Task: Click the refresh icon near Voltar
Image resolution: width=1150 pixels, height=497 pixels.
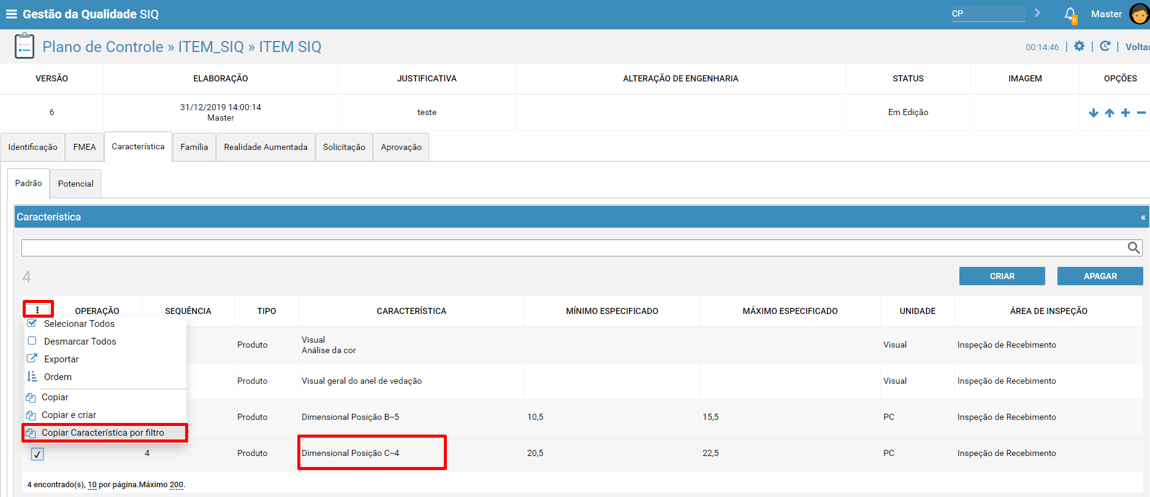Action: point(1105,47)
